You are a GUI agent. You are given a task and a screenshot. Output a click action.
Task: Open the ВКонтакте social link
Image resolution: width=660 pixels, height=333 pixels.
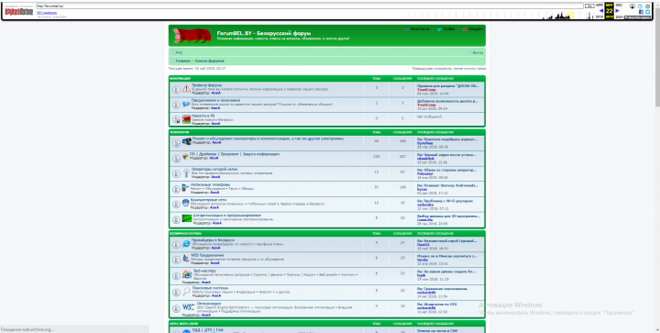(417, 29)
